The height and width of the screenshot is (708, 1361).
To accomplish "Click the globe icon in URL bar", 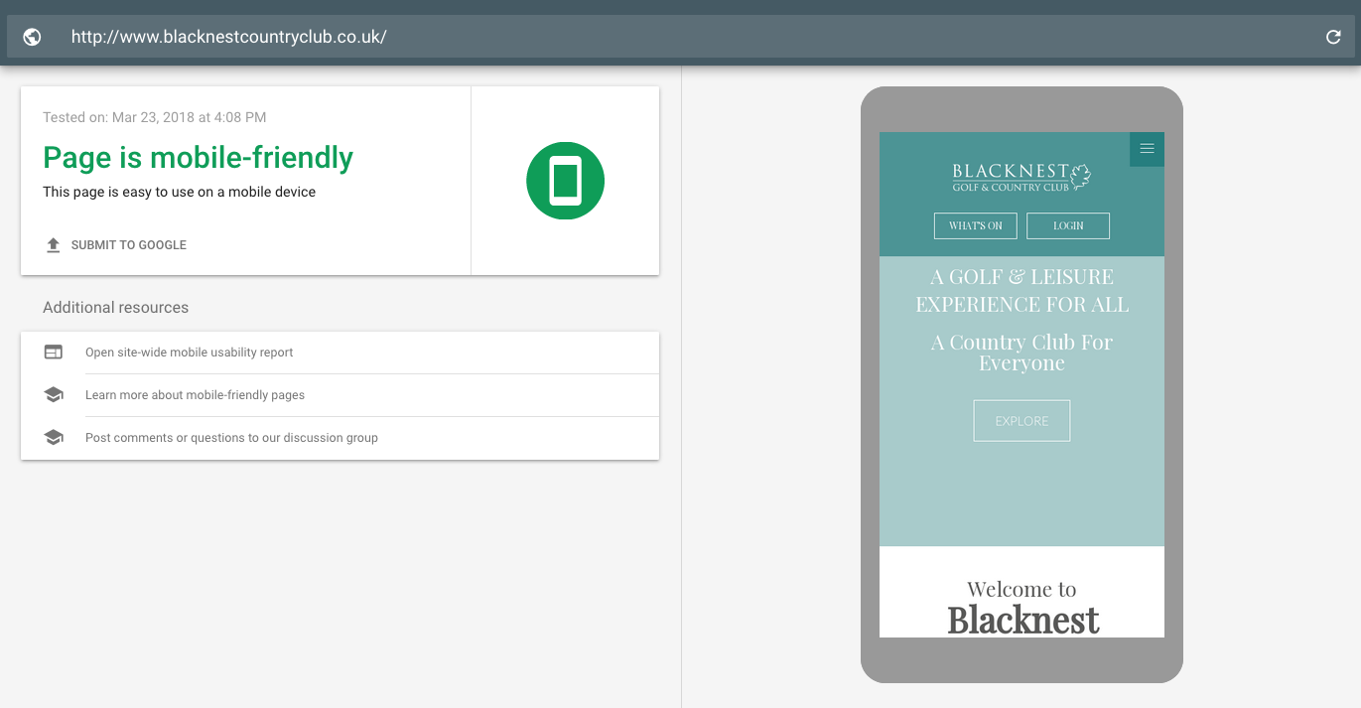I will tap(32, 37).
